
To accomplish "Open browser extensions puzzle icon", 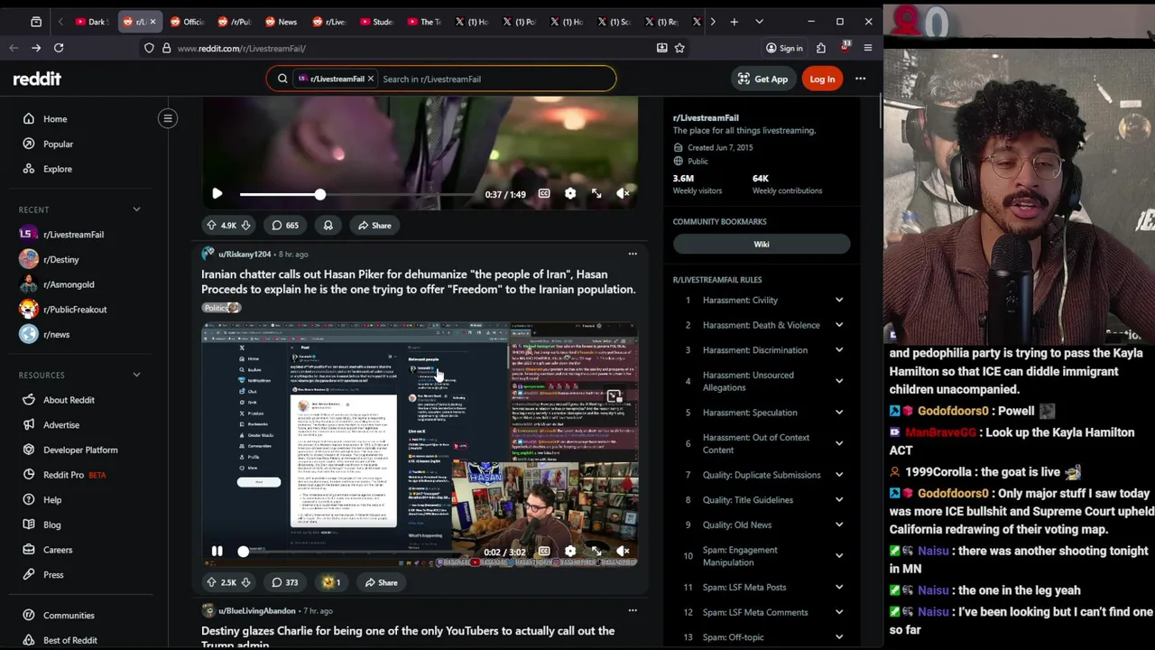I will click(821, 48).
